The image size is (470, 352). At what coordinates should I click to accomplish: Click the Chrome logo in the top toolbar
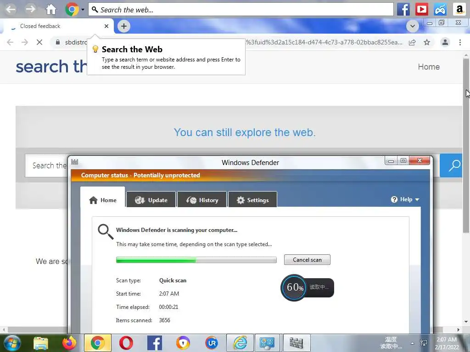tap(72, 10)
